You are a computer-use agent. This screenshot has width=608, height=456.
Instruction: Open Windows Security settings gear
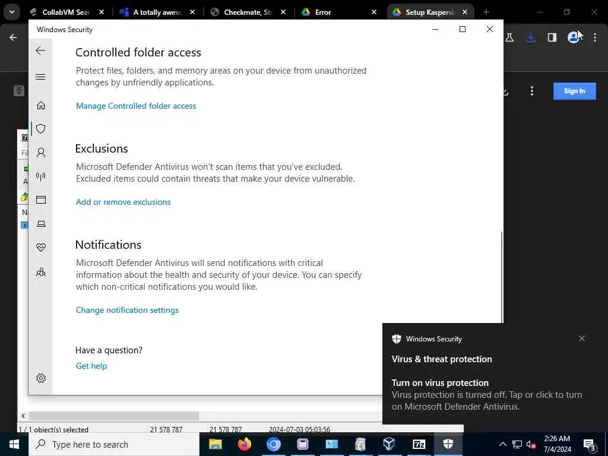tap(41, 378)
